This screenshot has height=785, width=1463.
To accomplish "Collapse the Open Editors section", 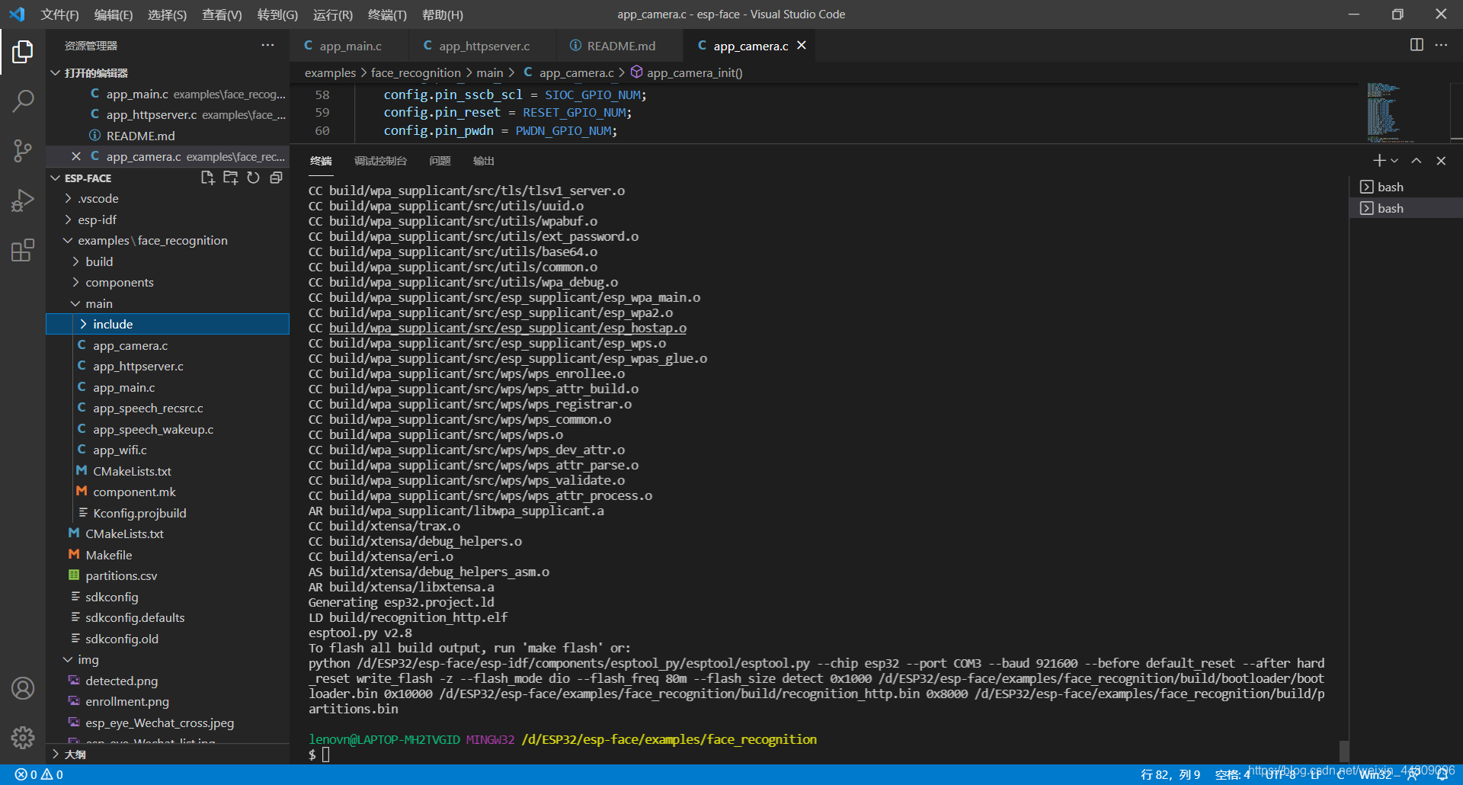I will pos(56,73).
